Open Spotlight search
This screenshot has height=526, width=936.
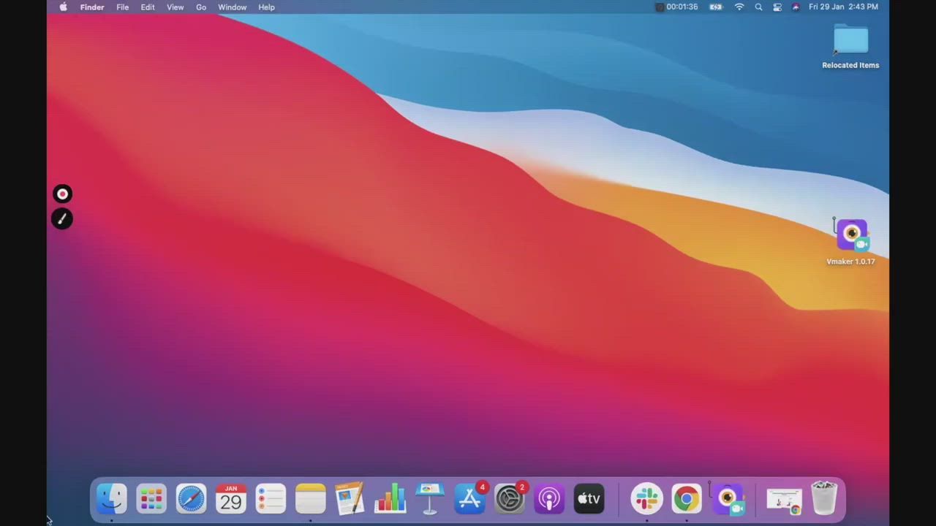758,7
